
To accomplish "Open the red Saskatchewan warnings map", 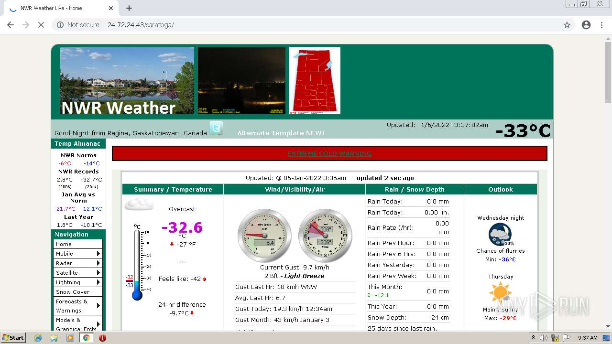I will pos(315,81).
